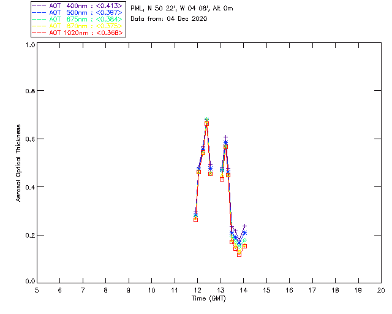Click the AOT 870nm legend entry
This screenshot has width=392, height=314.
pos(78,26)
